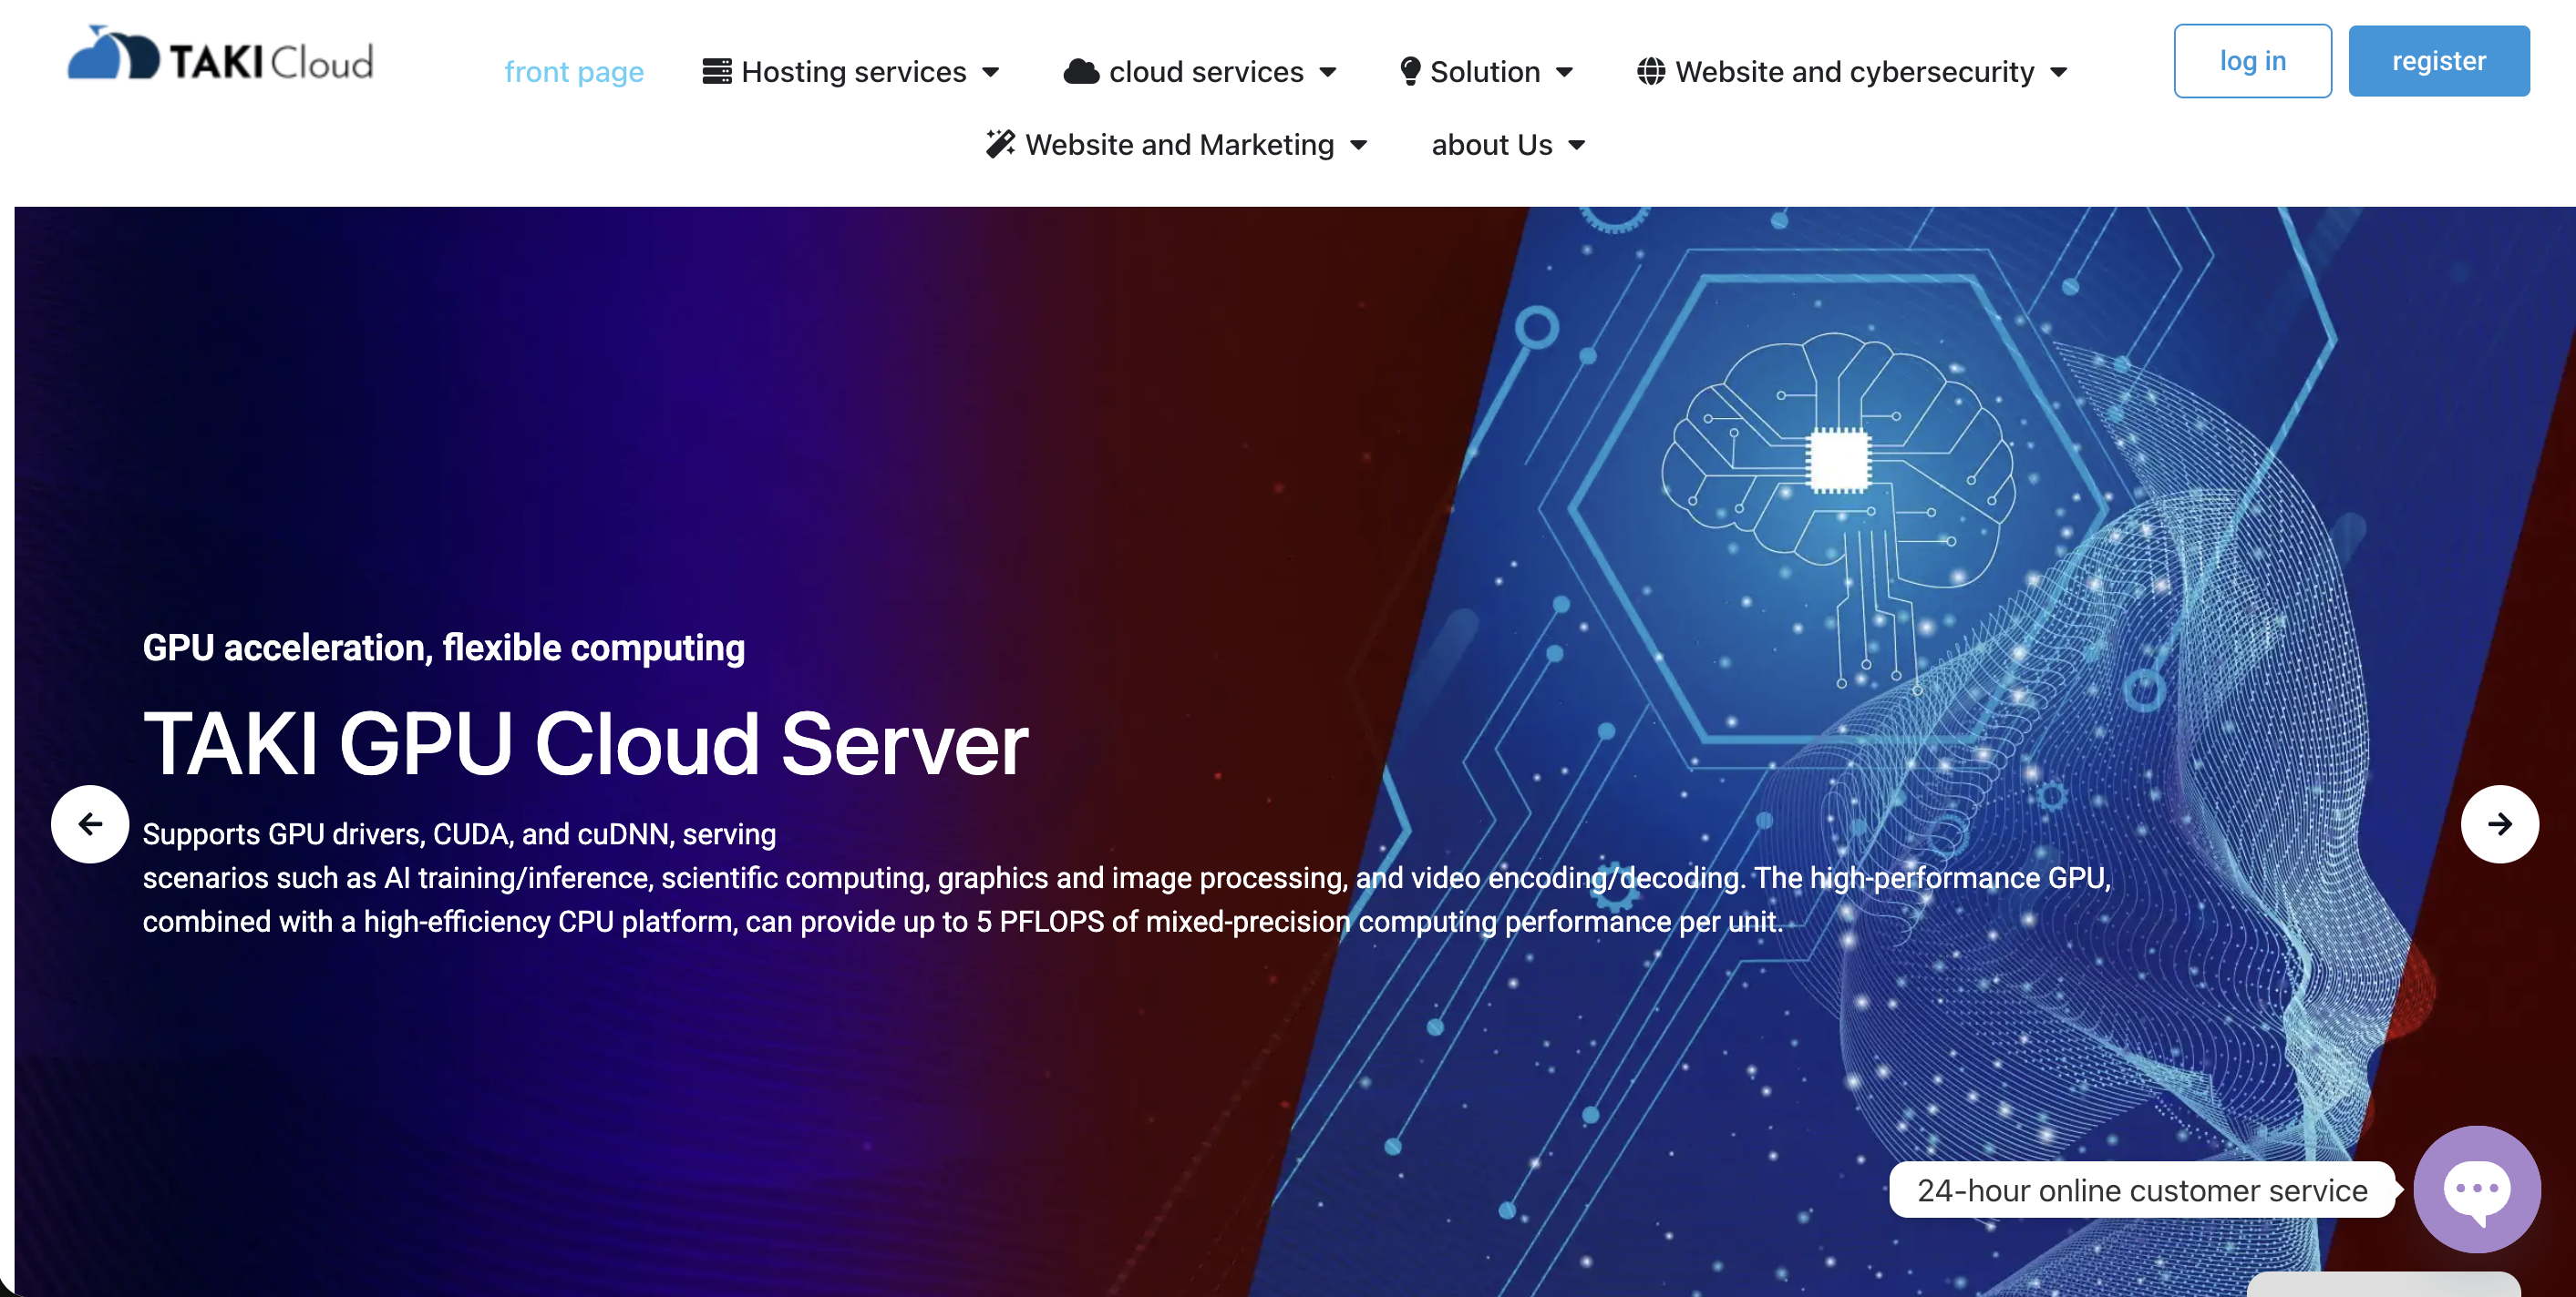Click the magic wand icon beside Website and Marketing
This screenshot has height=1297, width=2576.
(x=1000, y=145)
